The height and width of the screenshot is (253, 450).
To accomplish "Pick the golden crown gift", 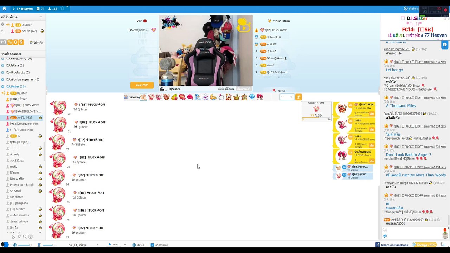I will (x=236, y=97).
